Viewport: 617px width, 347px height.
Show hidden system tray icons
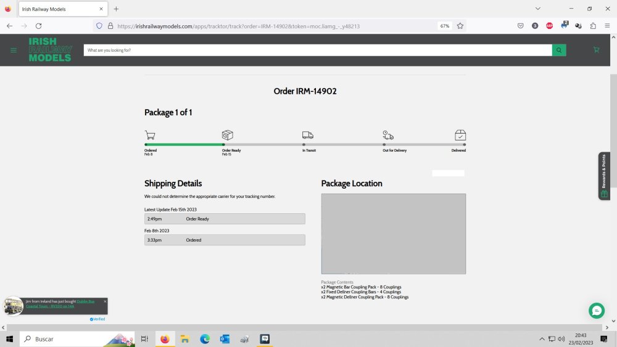(542, 339)
